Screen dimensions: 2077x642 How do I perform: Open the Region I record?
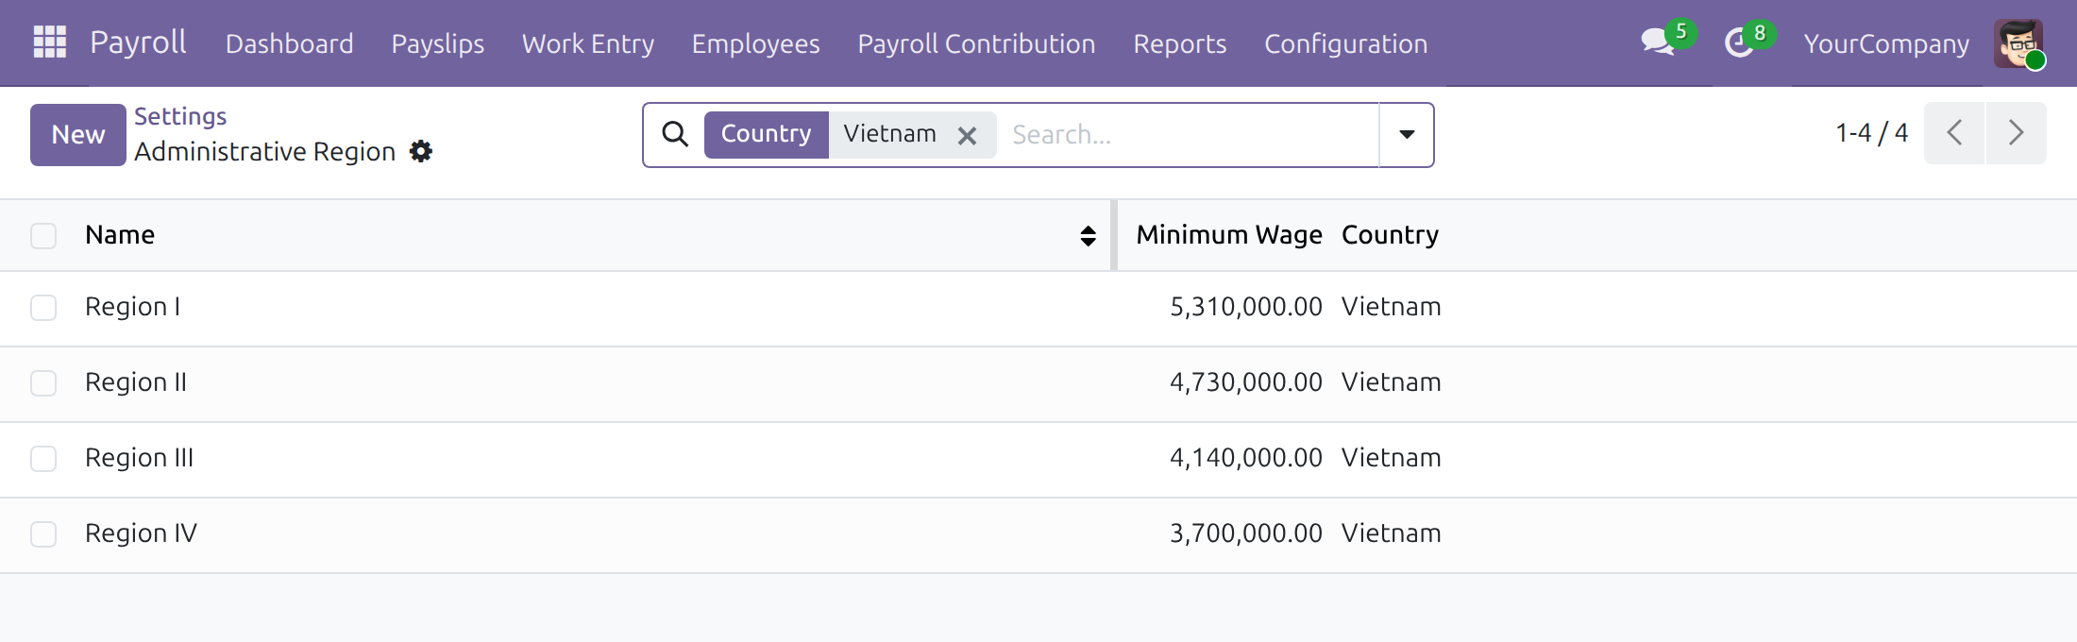(x=132, y=307)
